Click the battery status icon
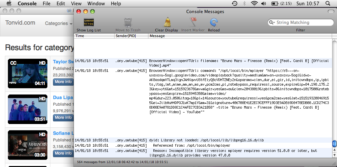337x167 pixels. coord(275,3)
